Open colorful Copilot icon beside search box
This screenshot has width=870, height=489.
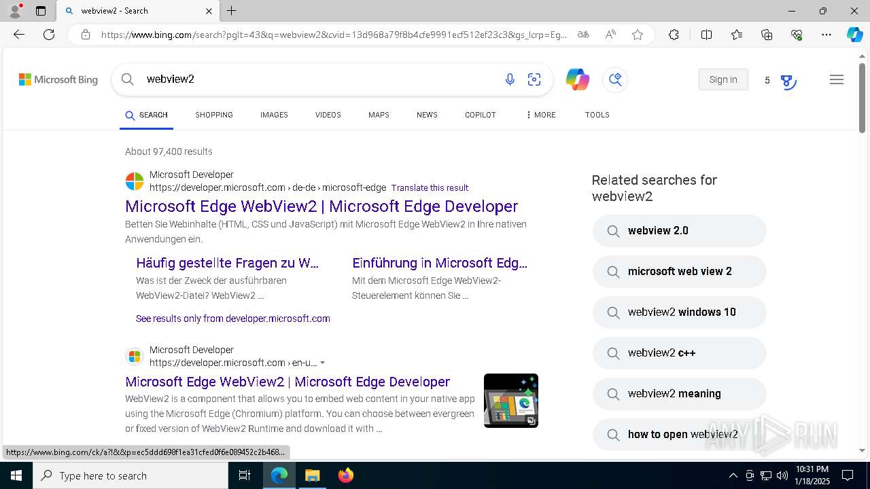click(x=578, y=79)
